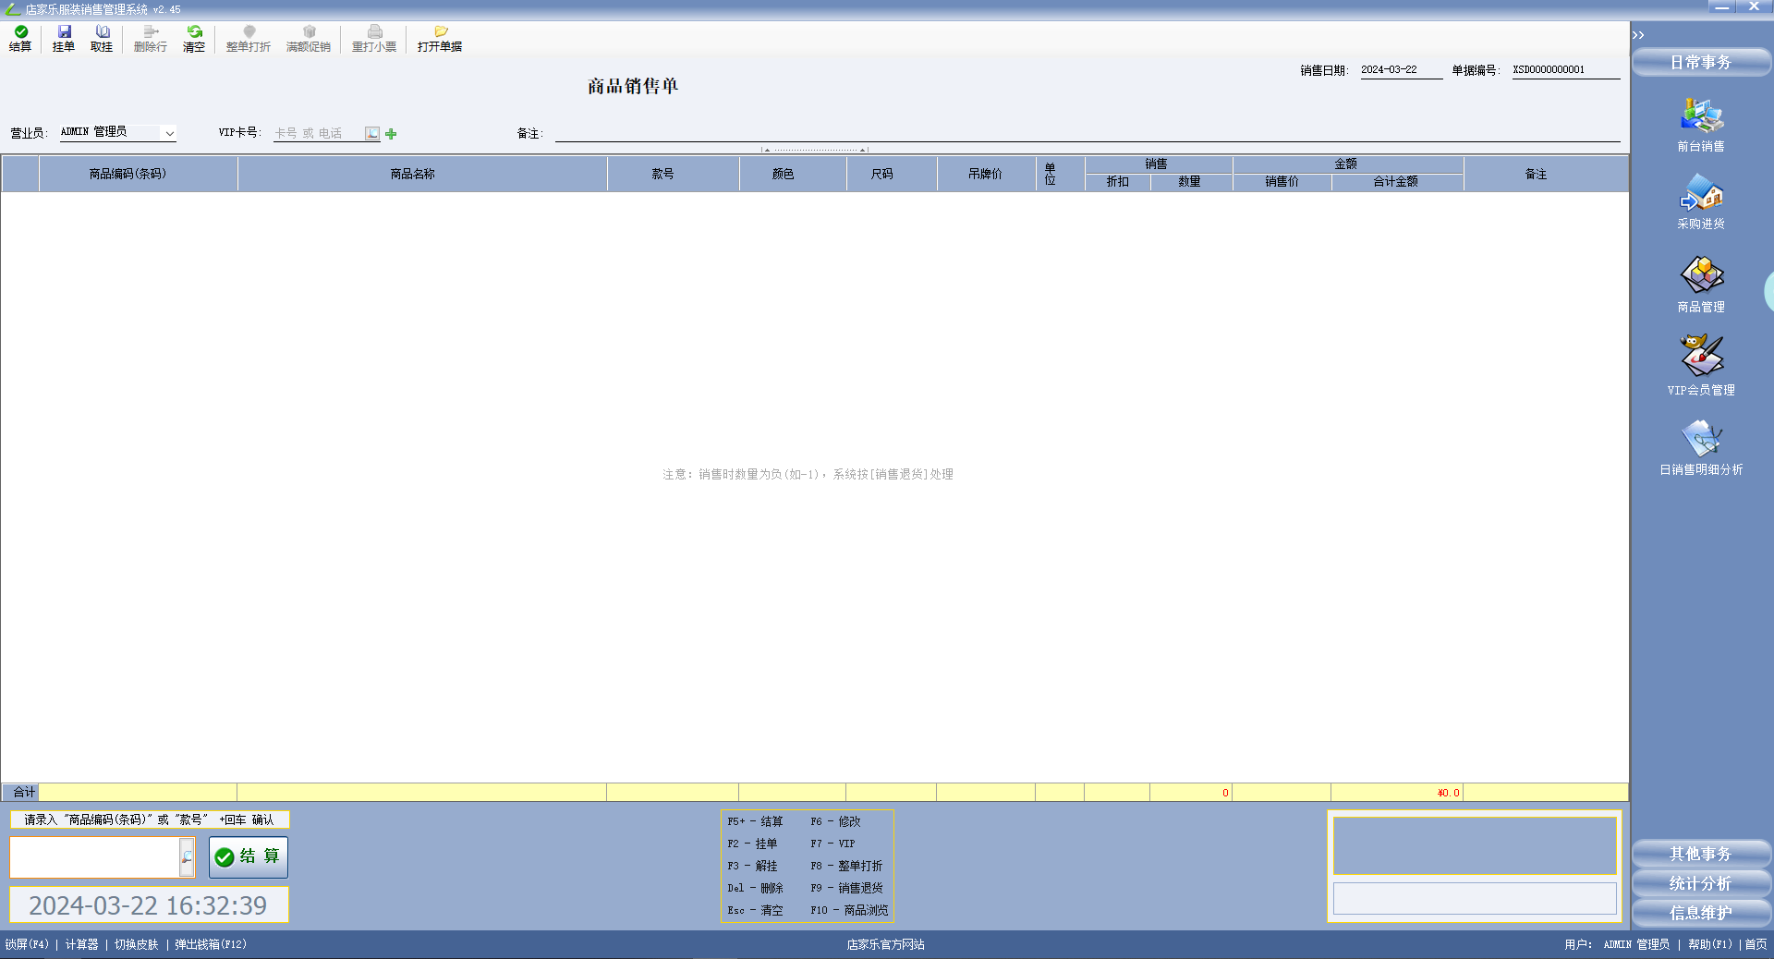
Task: Close the 店家乐 application window
Action: [x=1754, y=7]
